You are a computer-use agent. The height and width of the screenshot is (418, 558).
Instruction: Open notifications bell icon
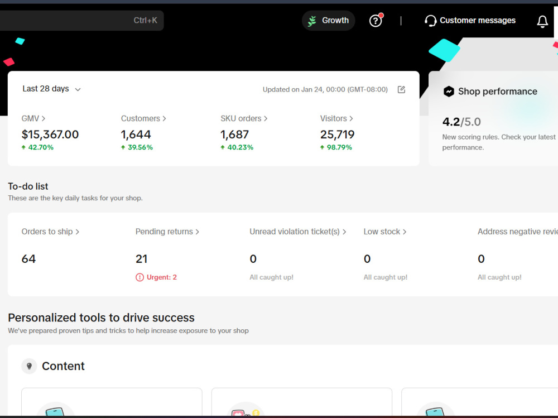tap(542, 21)
